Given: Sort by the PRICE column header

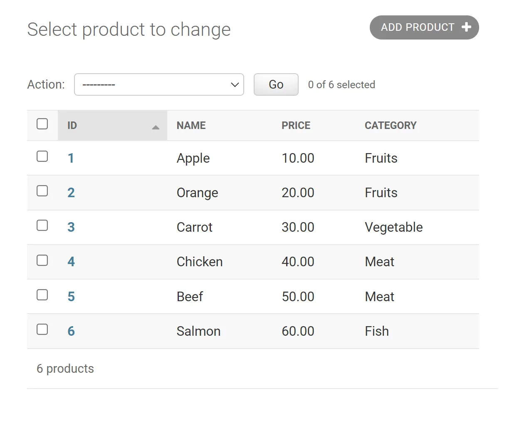Looking at the screenshot, I should click(x=296, y=126).
